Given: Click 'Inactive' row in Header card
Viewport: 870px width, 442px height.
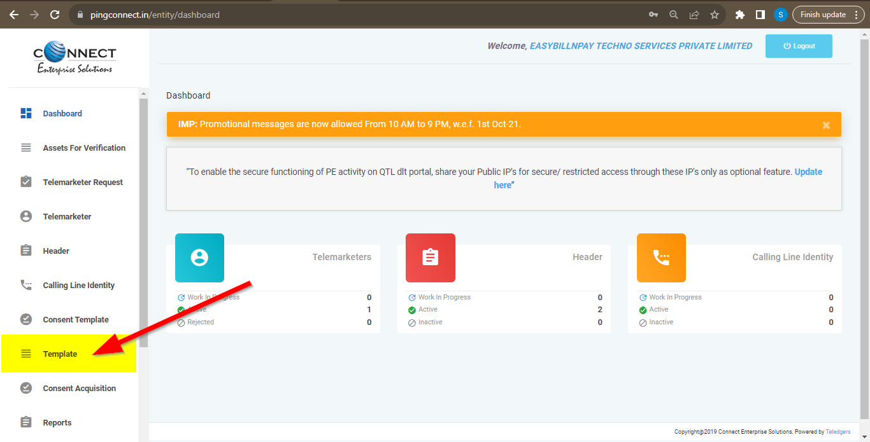Looking at the screenshot, I should tap(504, 322).
